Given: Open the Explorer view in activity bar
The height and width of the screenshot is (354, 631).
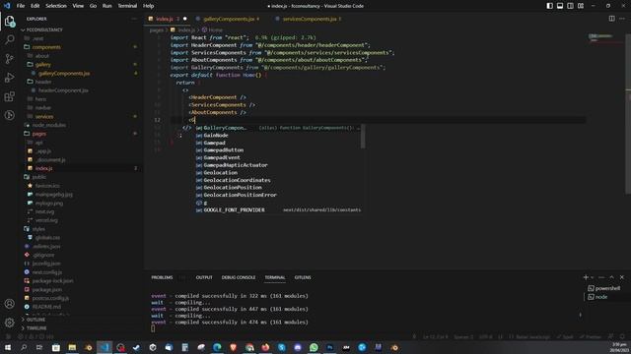Looking at the screenshot, I should [10, 21].
